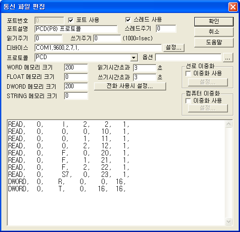Click the 읽기시간초과 input field
This screenshot has width=240, height=232.
pos(145,68)
